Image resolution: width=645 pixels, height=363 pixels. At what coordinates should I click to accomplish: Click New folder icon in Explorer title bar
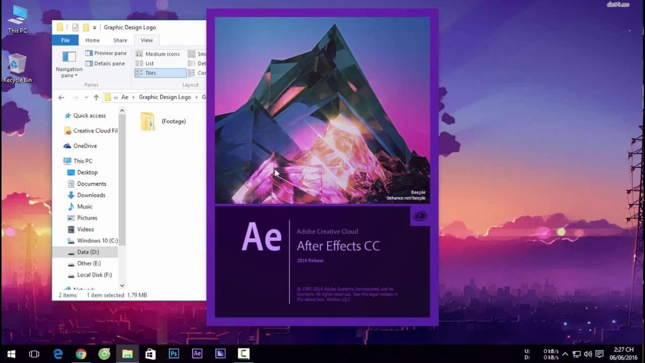[x=86, y=27]
